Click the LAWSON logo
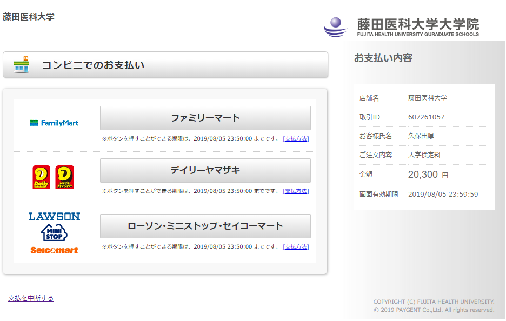The image size is (506, 321). [x=54, y=217]
